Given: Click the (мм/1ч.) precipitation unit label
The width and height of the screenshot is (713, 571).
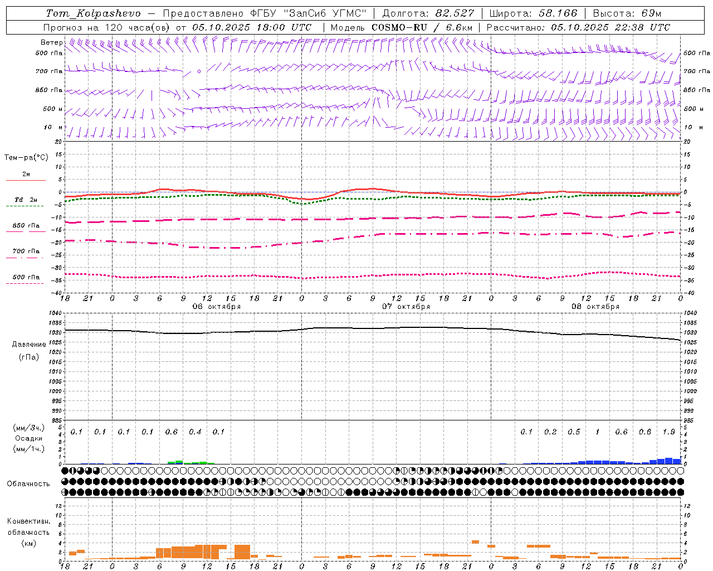Looking at the screenshot, I should [x=28, y=449].
